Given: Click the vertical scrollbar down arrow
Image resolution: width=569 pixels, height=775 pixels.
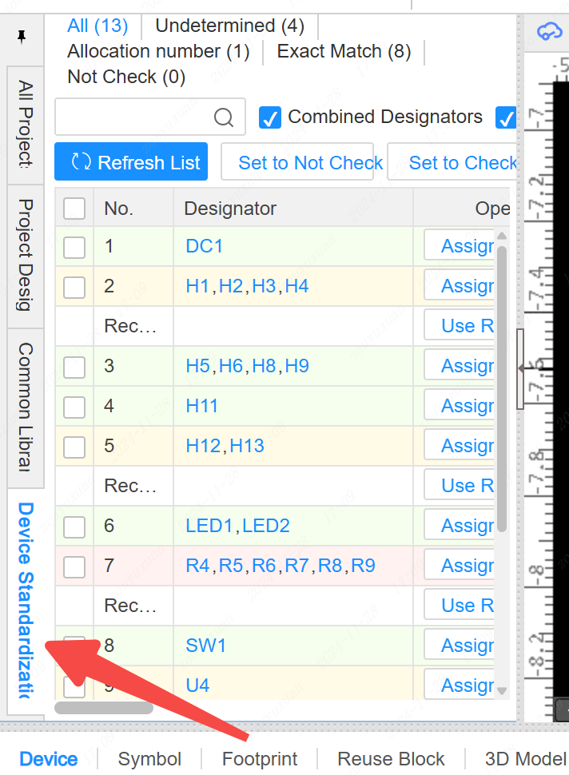Looking at the screenshot, I should 502,690.
